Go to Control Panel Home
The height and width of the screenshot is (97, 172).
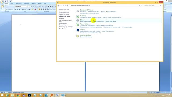[64, 9]
